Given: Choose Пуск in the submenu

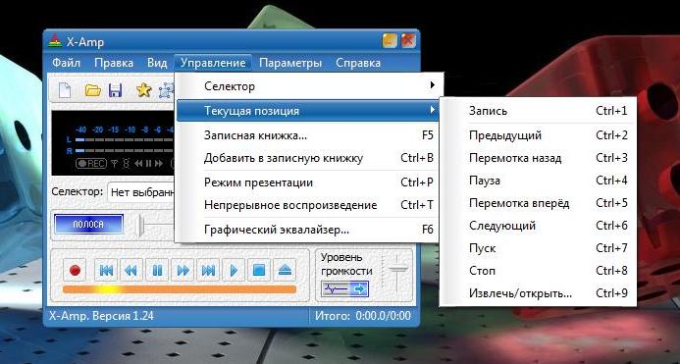Looking at the screenshot, I should point(538,248).
